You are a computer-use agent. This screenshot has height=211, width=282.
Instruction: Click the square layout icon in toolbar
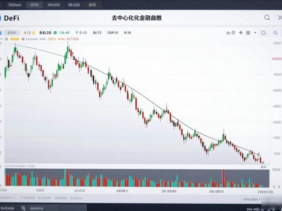[x=248, y=33]
